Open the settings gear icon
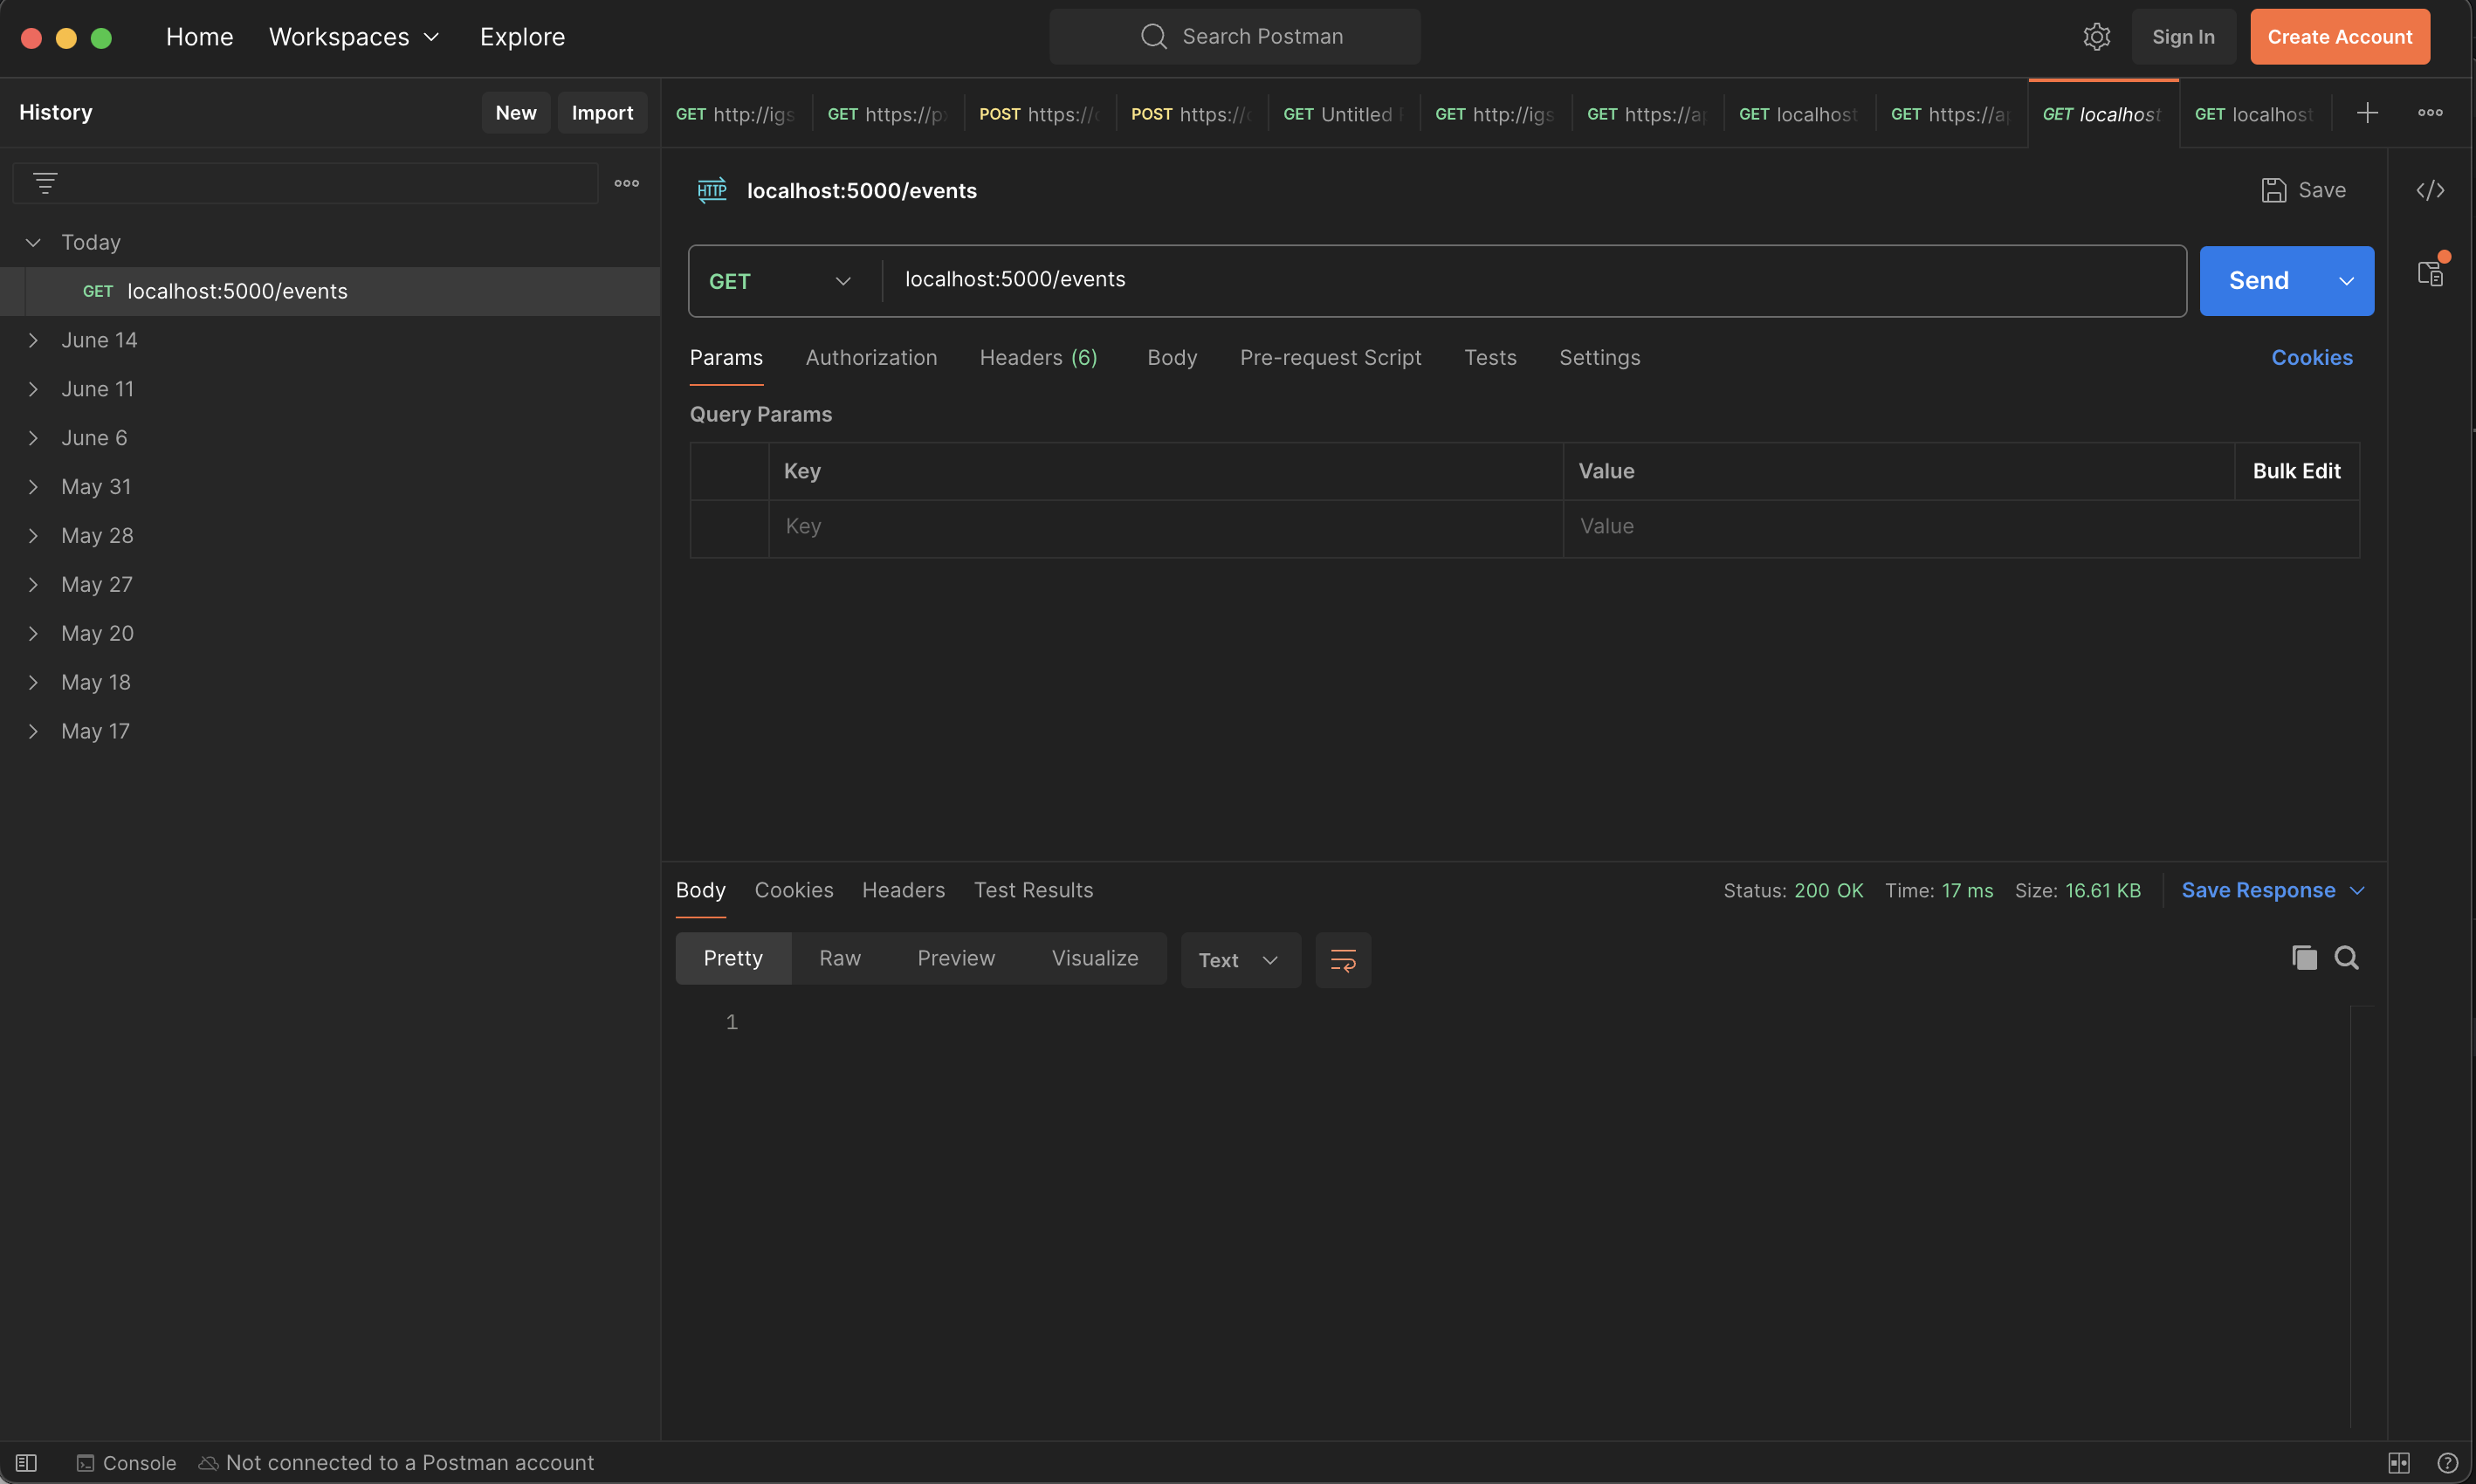Image resolution: width=2476 pixels, height=1484 pixels. click(2096, 37)
